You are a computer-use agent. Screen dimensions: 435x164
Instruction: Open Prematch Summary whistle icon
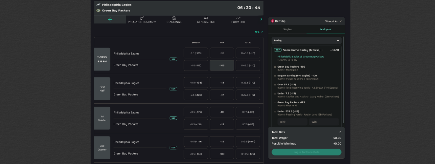(142, 18)
